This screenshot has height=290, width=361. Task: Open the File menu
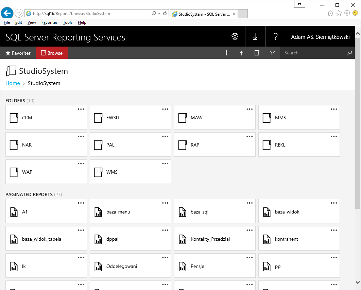tap(7, 22)
